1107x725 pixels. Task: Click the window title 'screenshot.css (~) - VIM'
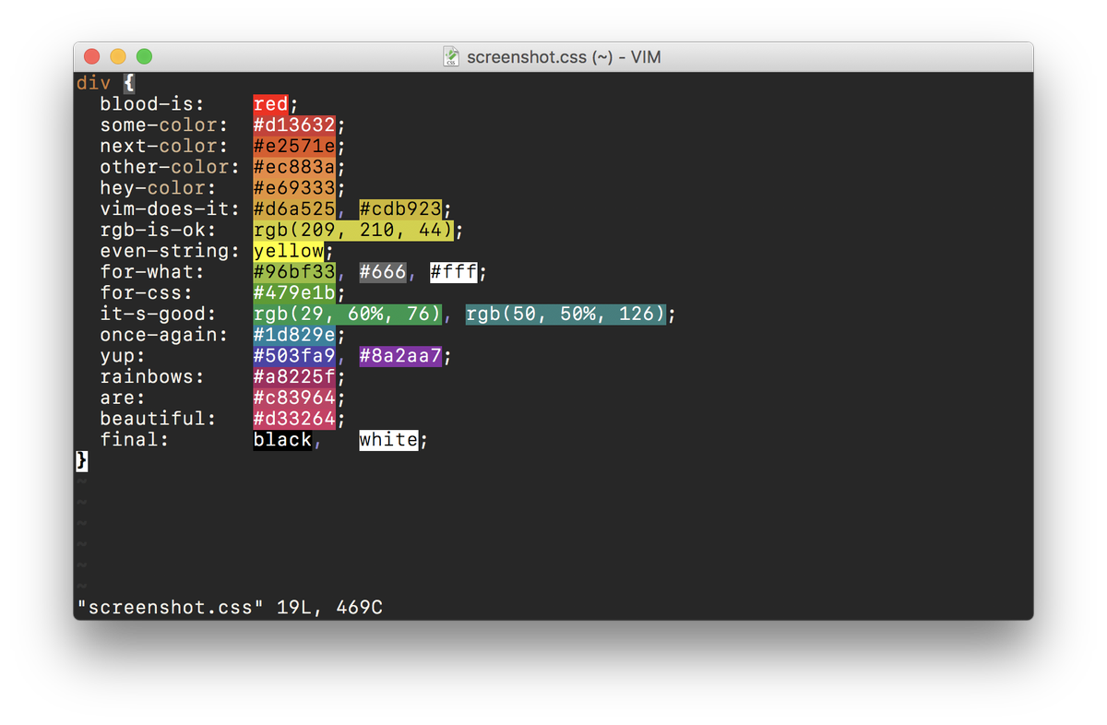coord(564,57)
